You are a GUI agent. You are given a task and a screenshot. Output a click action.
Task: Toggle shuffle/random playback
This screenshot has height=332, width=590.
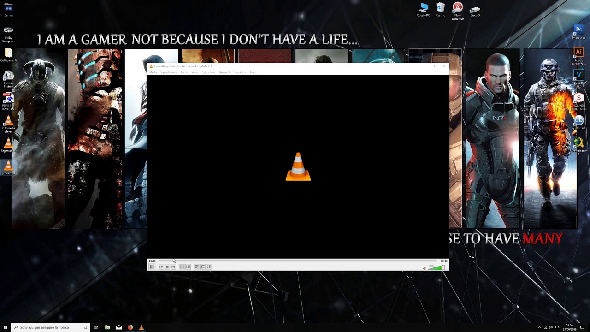click(x=209, y=267)
